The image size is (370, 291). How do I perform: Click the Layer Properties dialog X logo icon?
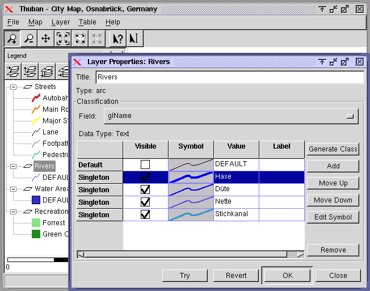pos(77,62)
